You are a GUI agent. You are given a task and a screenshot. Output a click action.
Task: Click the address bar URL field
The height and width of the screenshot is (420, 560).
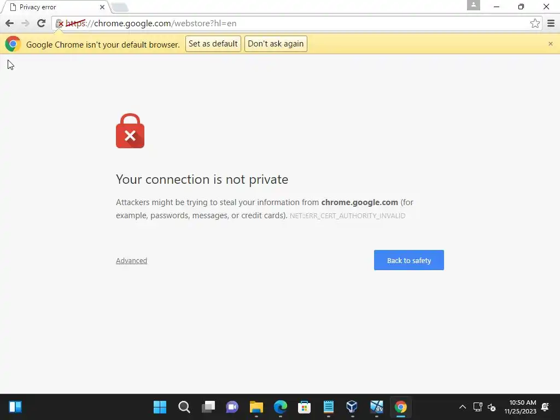(x=293, y=24)
